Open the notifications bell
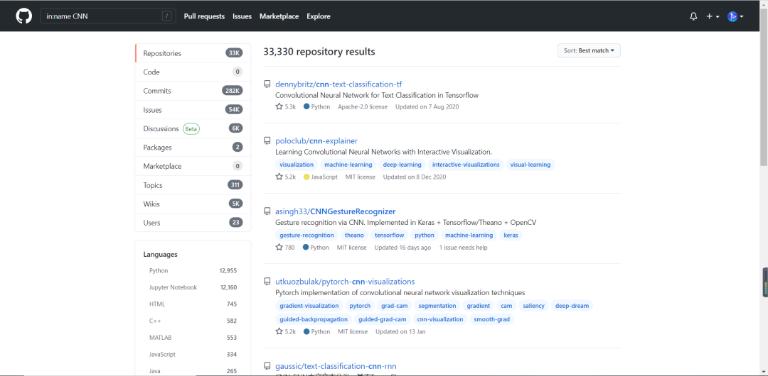This screenshot has width=768, height=376. [x=693, y=16]
